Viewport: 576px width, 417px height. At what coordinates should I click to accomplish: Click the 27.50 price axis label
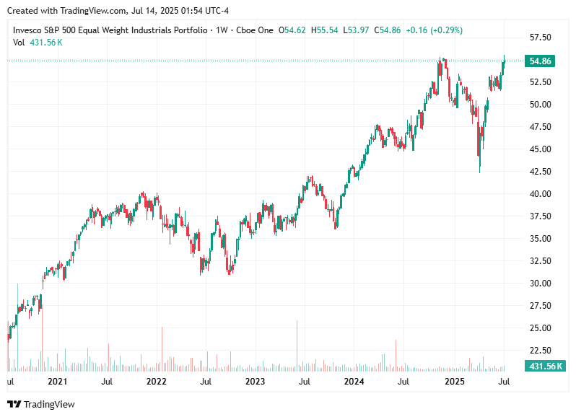pos(541,306)
